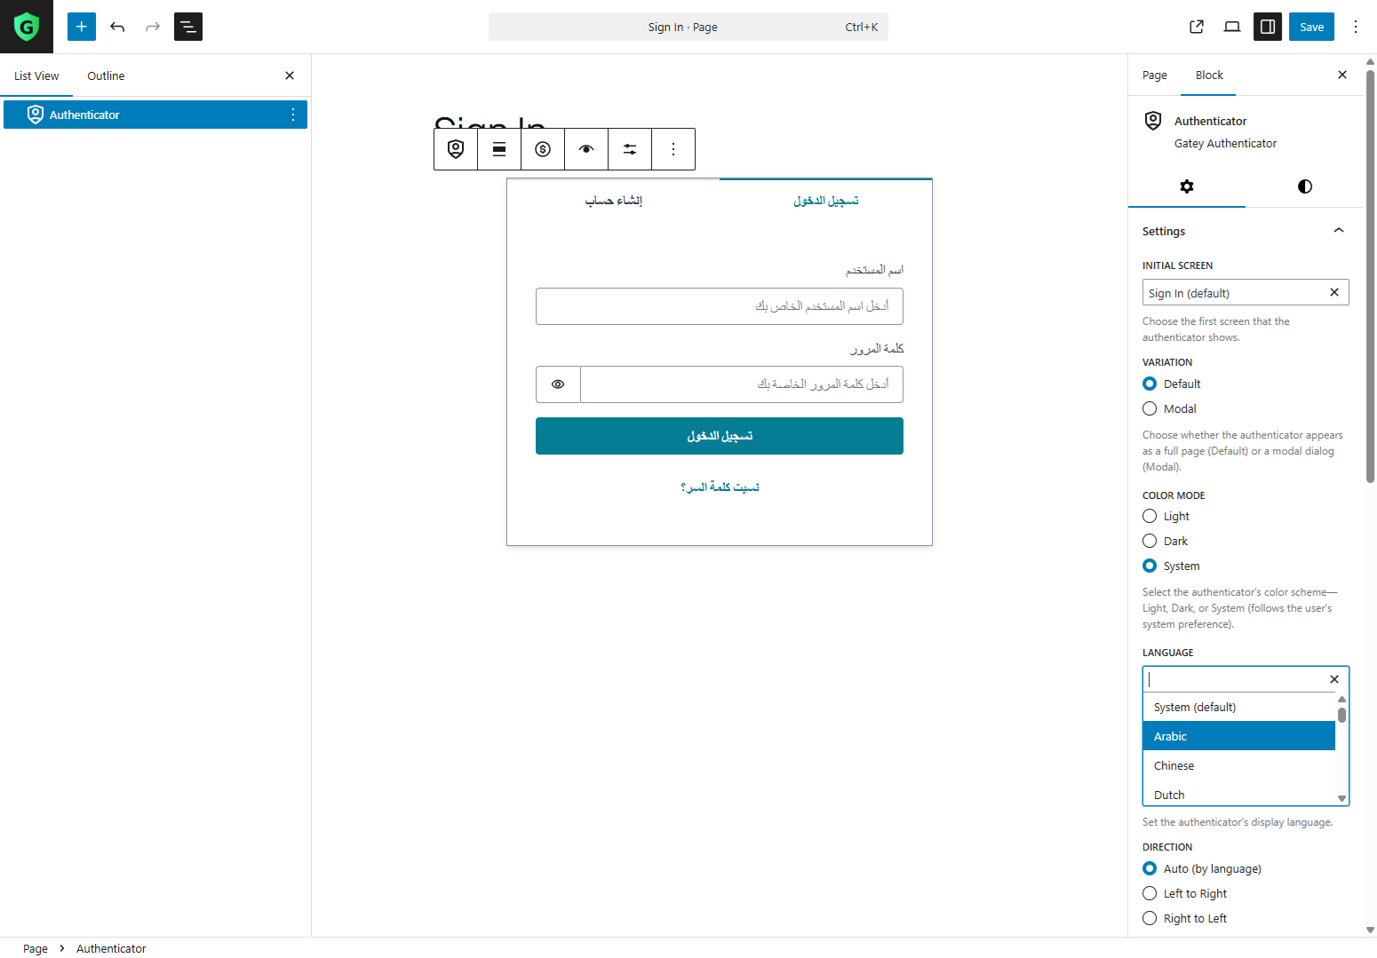Choose Light color mode
Image resolution: width=1377 pixels, height=958 pixels.
click(1150, 516)
